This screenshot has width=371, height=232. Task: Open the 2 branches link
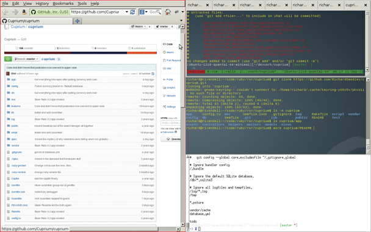tap(62, 48)
